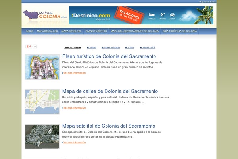This screenshot has width=238, height=159.
Task: Click the Vacaciones hasta 70% off stamp
Action: (129, 16)
